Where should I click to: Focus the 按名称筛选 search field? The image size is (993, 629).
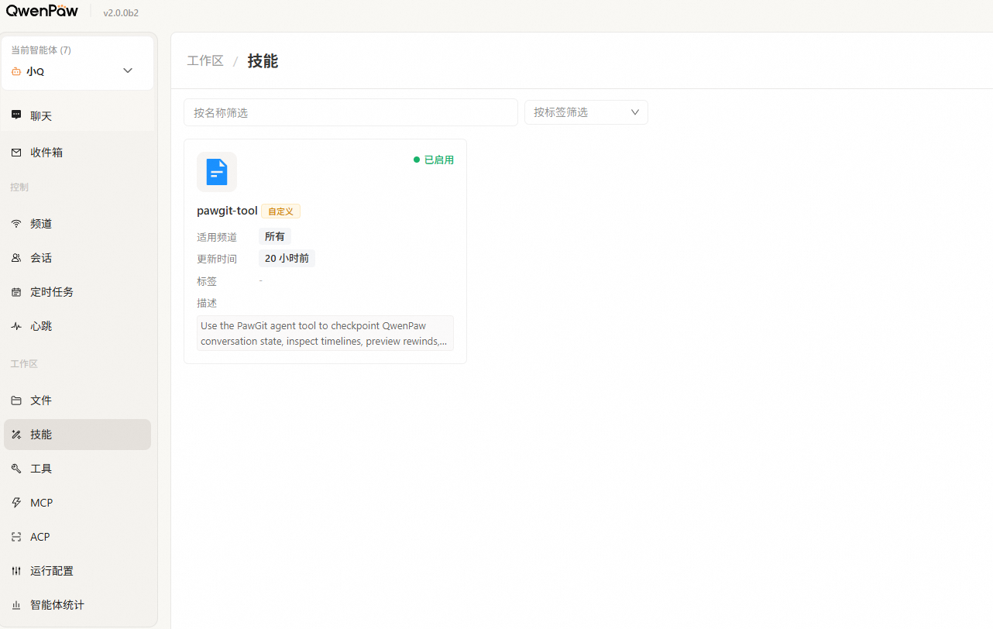coord(351,112)
